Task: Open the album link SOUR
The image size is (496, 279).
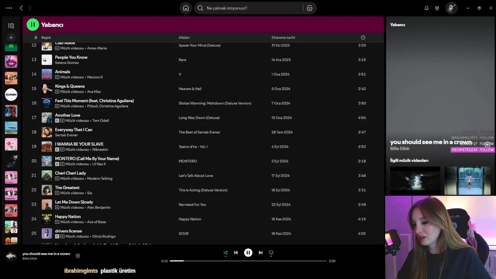Action: 184,234
